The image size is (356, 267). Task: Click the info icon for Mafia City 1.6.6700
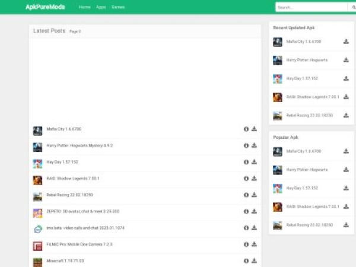pyautogui.click(x=246, y=129)
